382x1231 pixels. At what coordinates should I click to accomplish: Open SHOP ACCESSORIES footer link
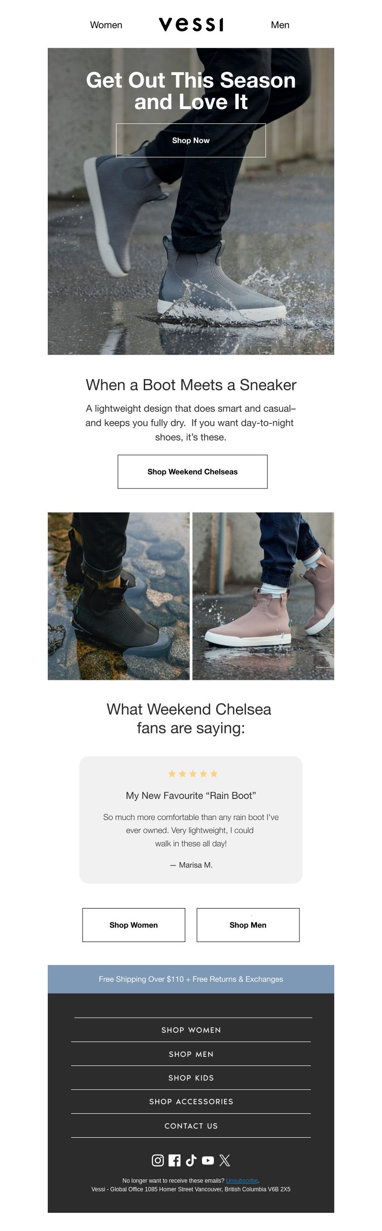[x=191, y=1101]
